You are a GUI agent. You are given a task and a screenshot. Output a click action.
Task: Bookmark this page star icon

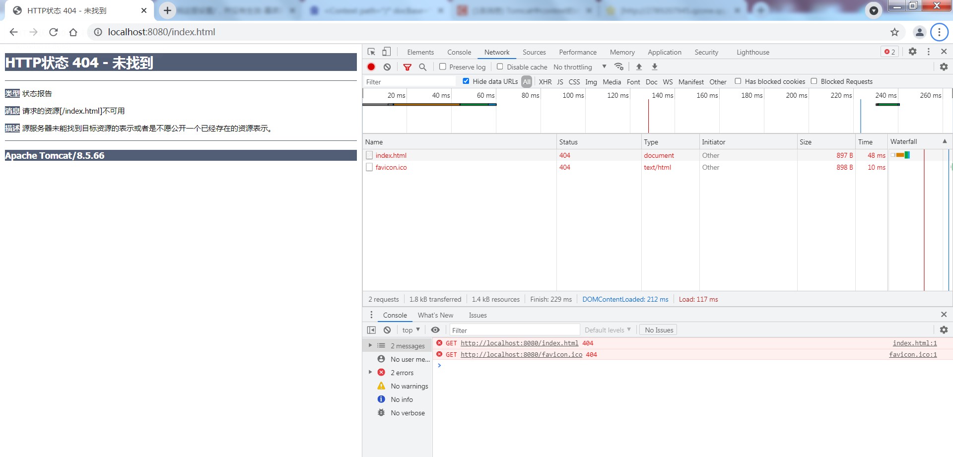894,32
